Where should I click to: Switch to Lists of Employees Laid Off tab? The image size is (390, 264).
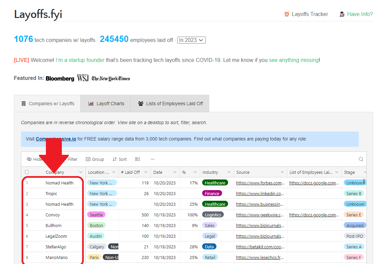170,104
